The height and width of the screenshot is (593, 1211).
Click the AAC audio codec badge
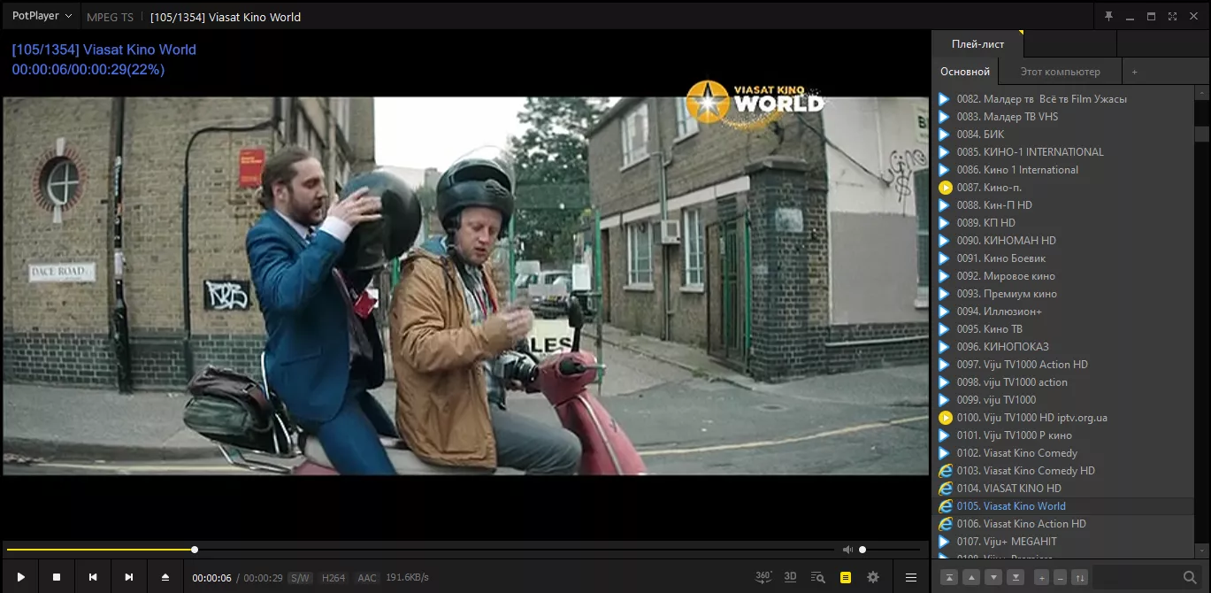tap(367, 578)
